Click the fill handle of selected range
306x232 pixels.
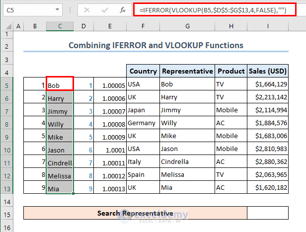point(73,193)
